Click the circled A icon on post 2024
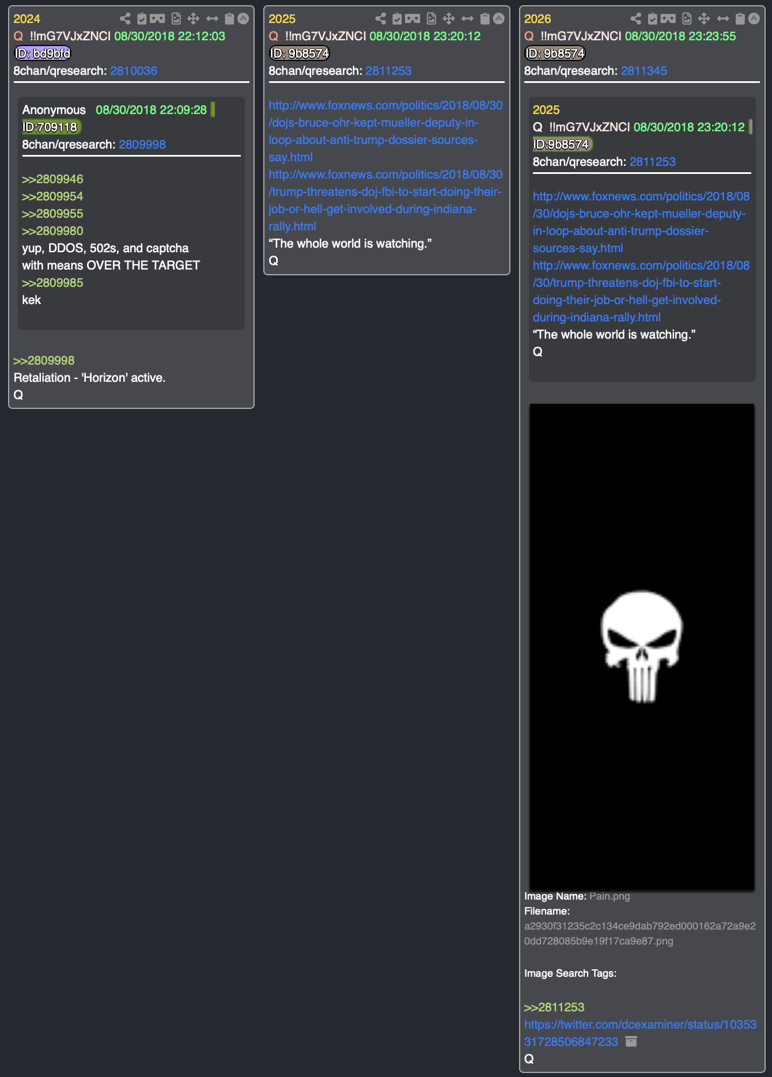Viewport: 772px width, 1077px height. [243, 19]
